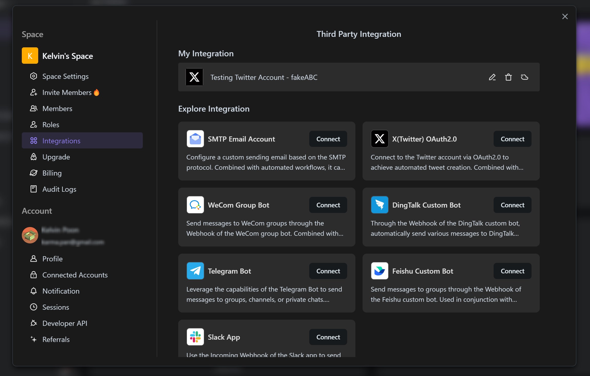Viewport: 590px width, 376px height.
Task: Connect the Telegram Bot integration
Action: 328,271
